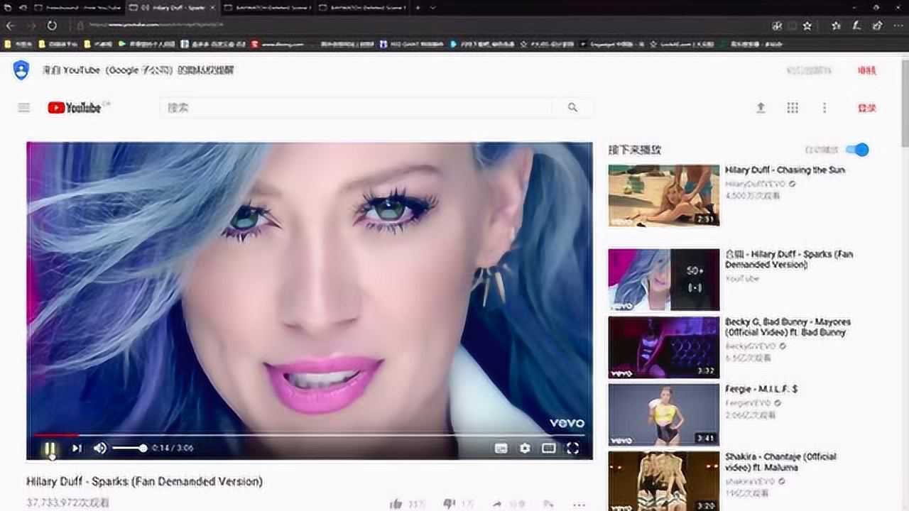The width and height of the screenshot is (909, 511).
Task: Open Fergie M.I.L.F. $ thumbnail
Action: 663,415
